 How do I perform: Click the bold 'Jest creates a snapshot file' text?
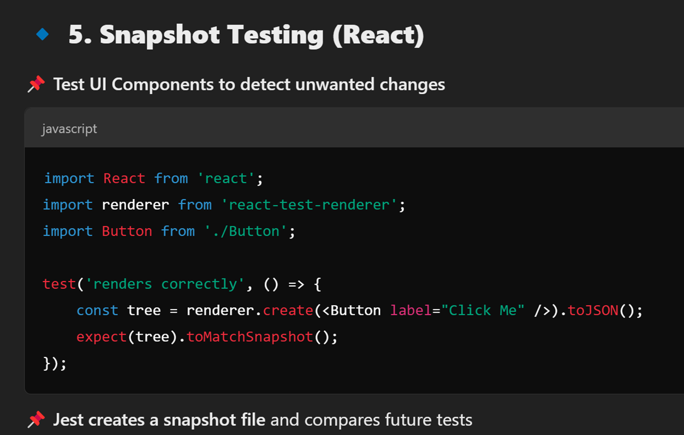click(x=159, y=420)
